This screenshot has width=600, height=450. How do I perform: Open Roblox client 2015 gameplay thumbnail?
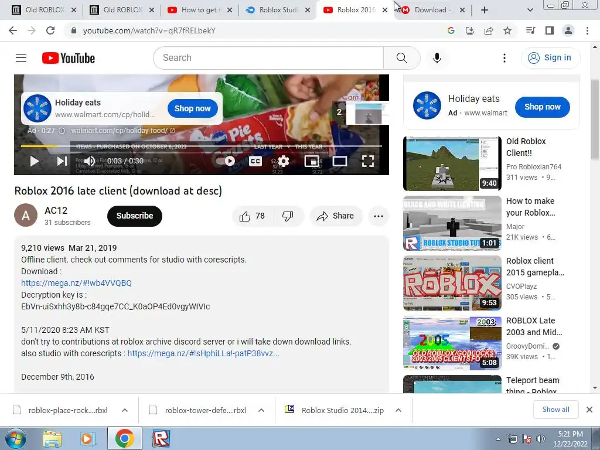coord(452,283)
